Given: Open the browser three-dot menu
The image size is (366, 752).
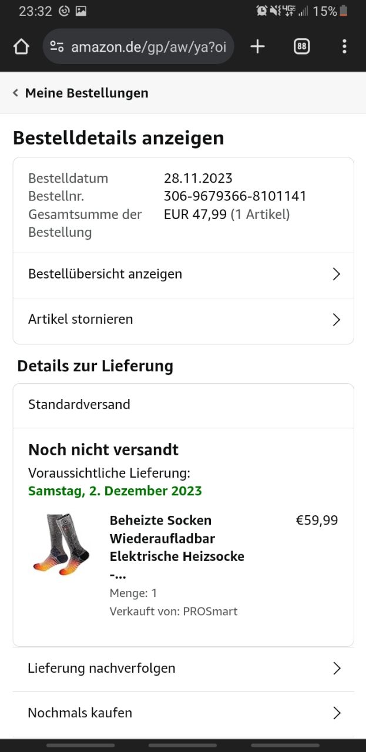Looking at the screenshot, I should point(344,47).
